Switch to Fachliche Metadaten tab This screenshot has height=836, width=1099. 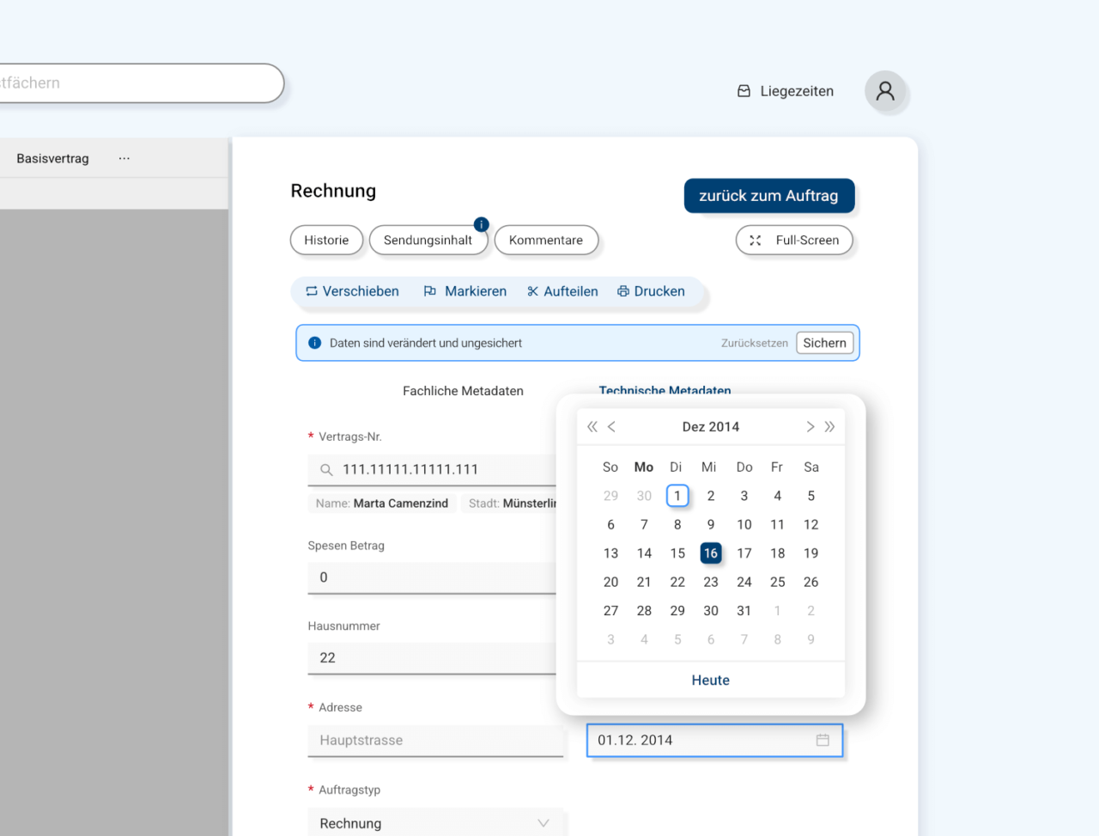point(463,391)
